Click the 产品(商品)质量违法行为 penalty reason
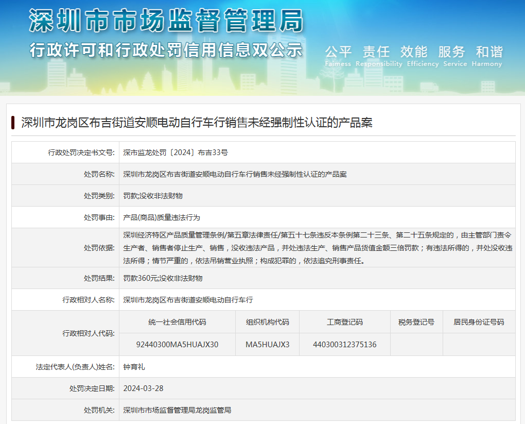Screen dimensions: 525x424 point(162,217)
